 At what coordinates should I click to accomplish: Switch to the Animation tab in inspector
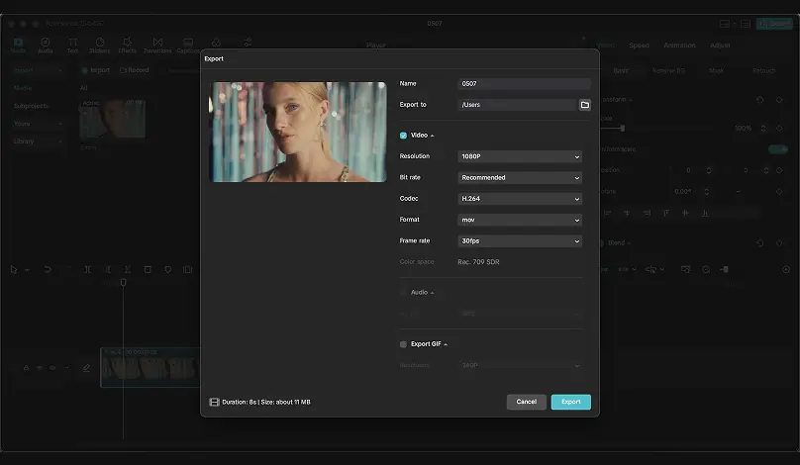pyautogui.click(x=679, y=46)
